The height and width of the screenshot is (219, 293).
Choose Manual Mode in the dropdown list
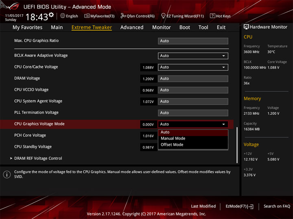(x=193, y=138)
